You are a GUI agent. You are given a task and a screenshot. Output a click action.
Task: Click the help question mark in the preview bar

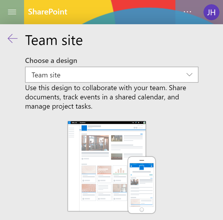(142, 122)
